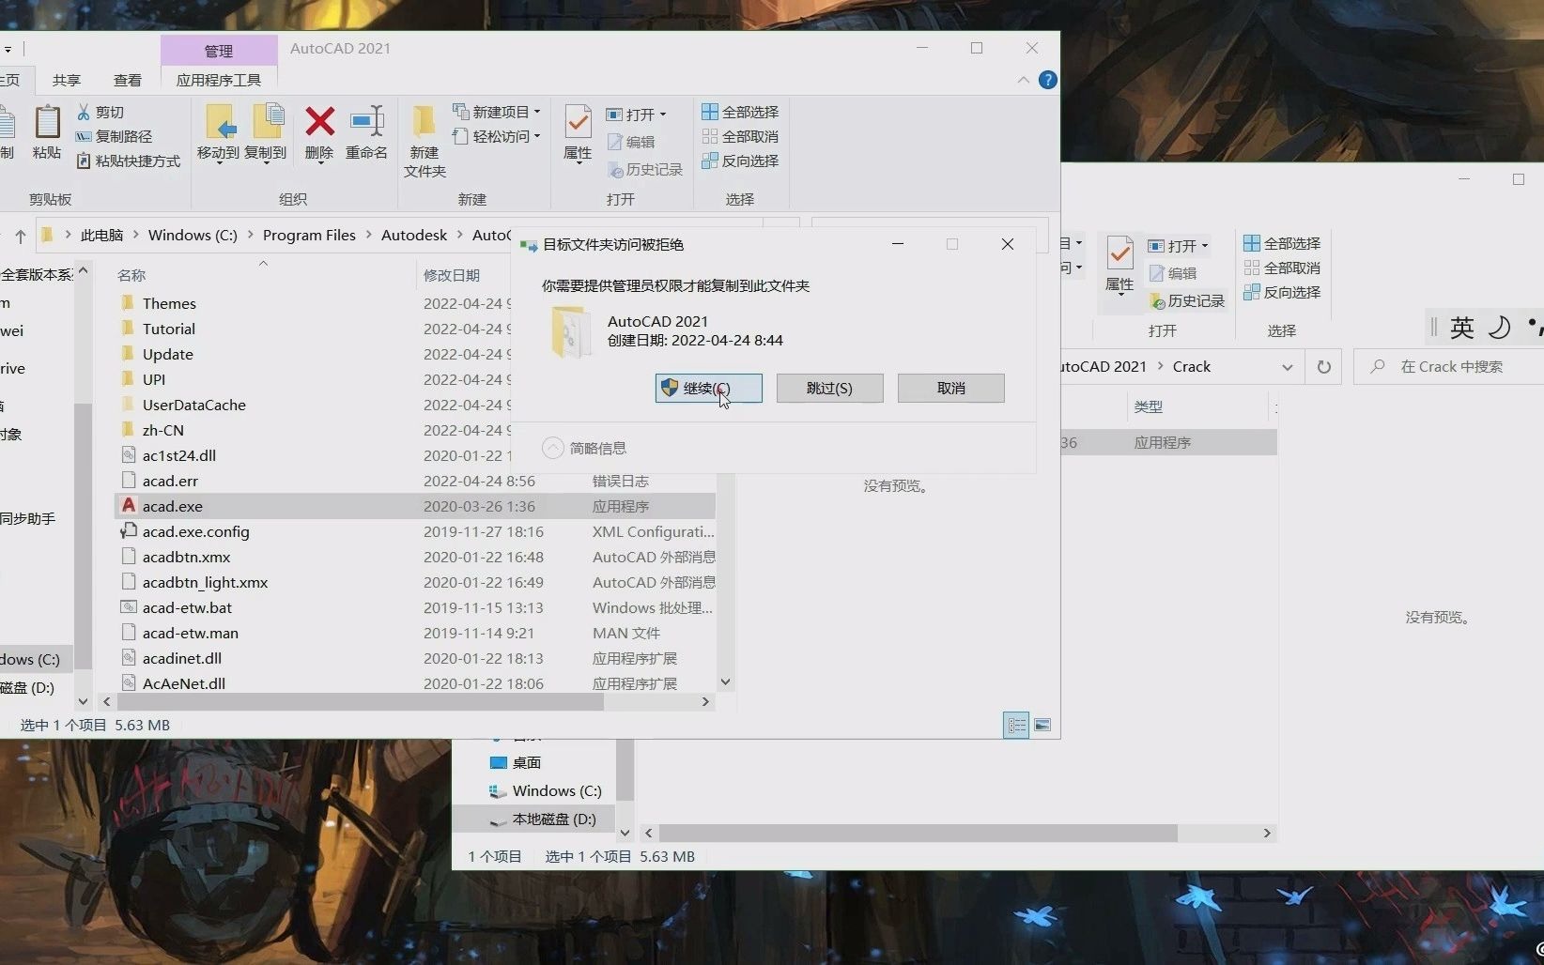Select 桌面 in Crack window tree
Image resolution: width=1544 pixels, height=965 pixels.
tap(526, 762)
